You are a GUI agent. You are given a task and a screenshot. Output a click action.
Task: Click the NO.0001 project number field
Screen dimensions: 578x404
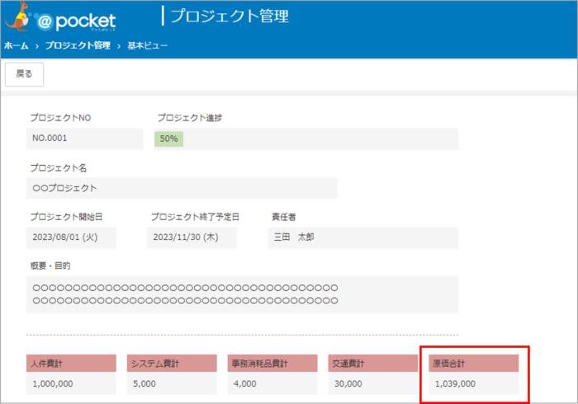(84, 139)
